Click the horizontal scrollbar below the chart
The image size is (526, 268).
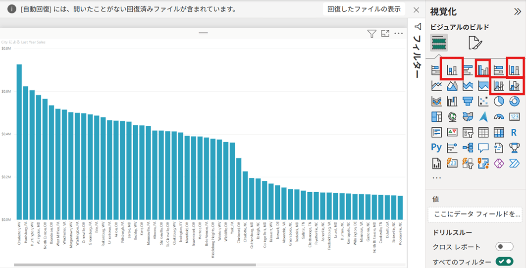(x=135, y=265)
